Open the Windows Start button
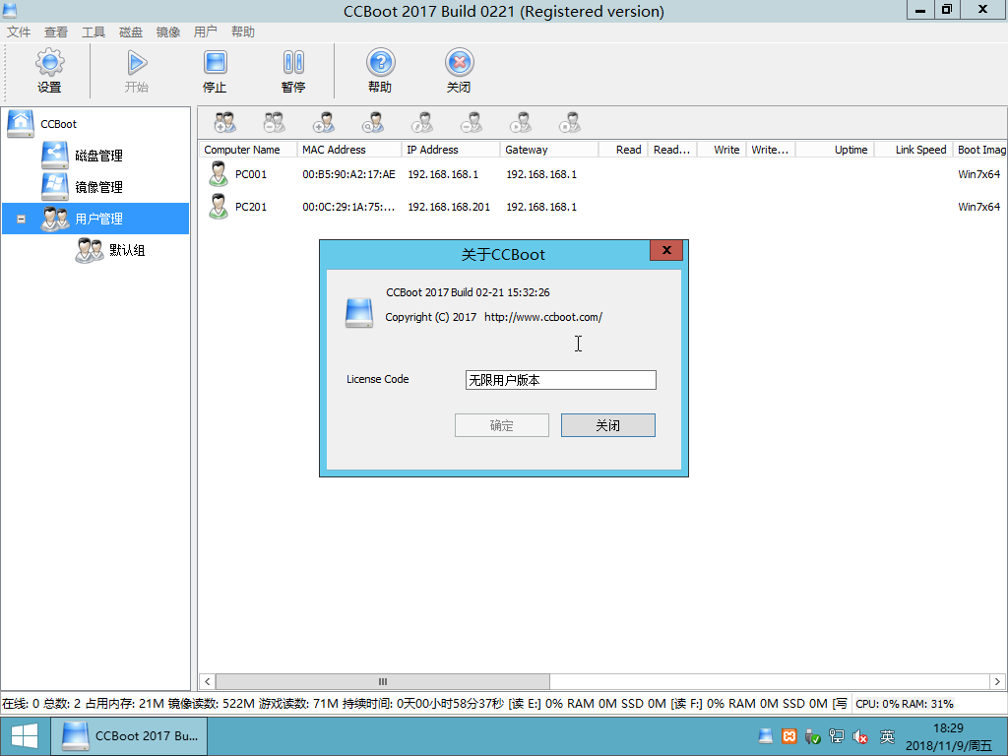The height and width of the screenshot is (756, 1008). pos(25,736)
